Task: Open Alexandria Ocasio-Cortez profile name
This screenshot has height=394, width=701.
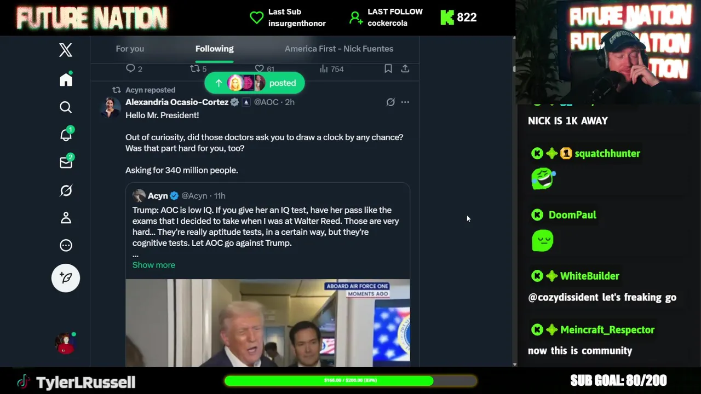Action: [x=177, y=102]
